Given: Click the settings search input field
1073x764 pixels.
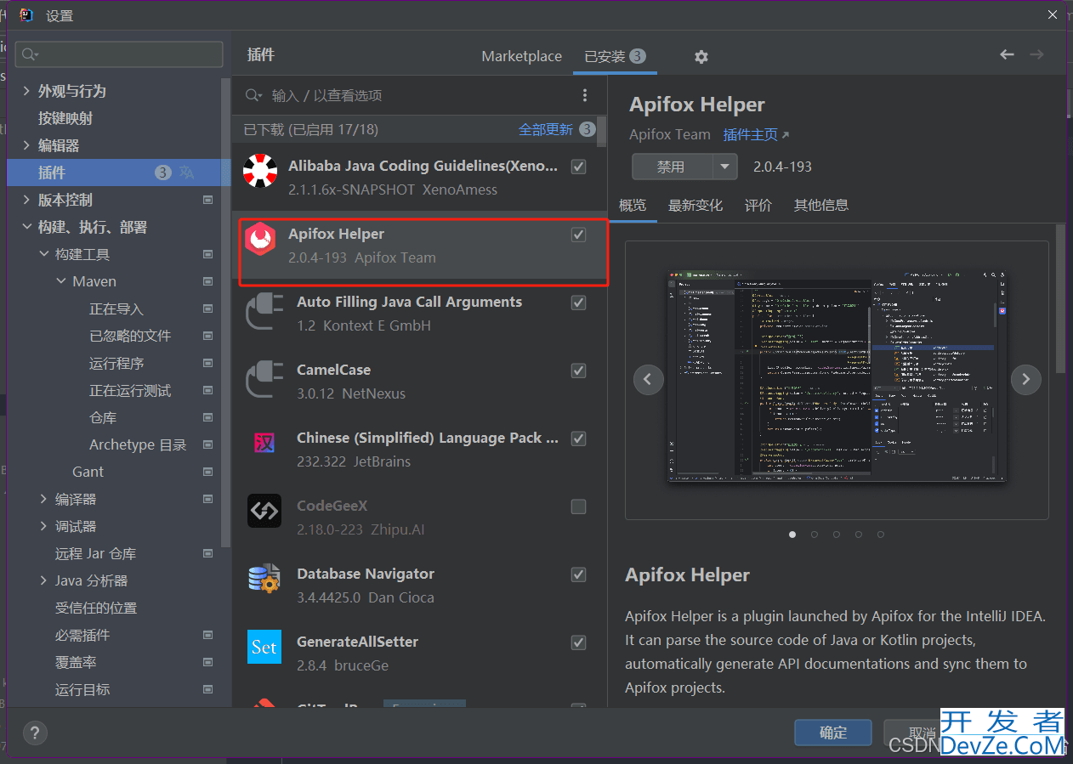Looking at the screenshot, I should pyautogui.click(x=119, y=54).
